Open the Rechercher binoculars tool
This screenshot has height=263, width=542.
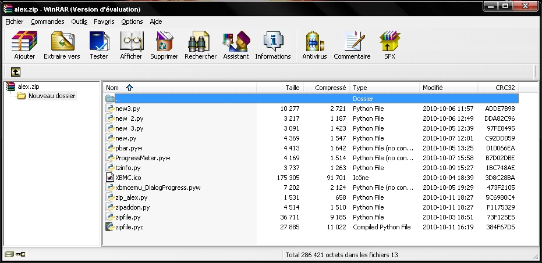(x=200, y=45)
